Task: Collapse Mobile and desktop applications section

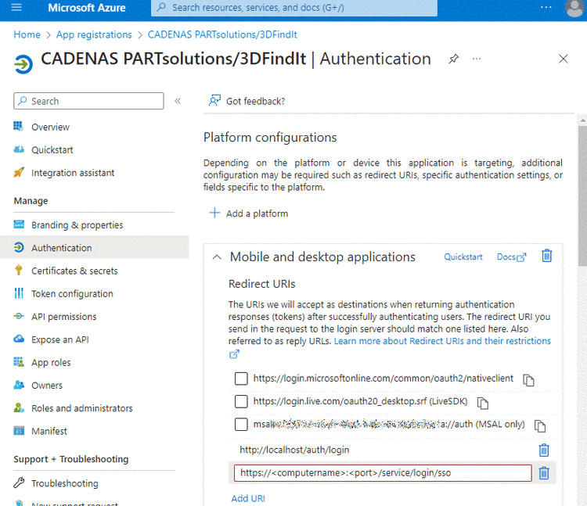Action: [x=217, y=257]
